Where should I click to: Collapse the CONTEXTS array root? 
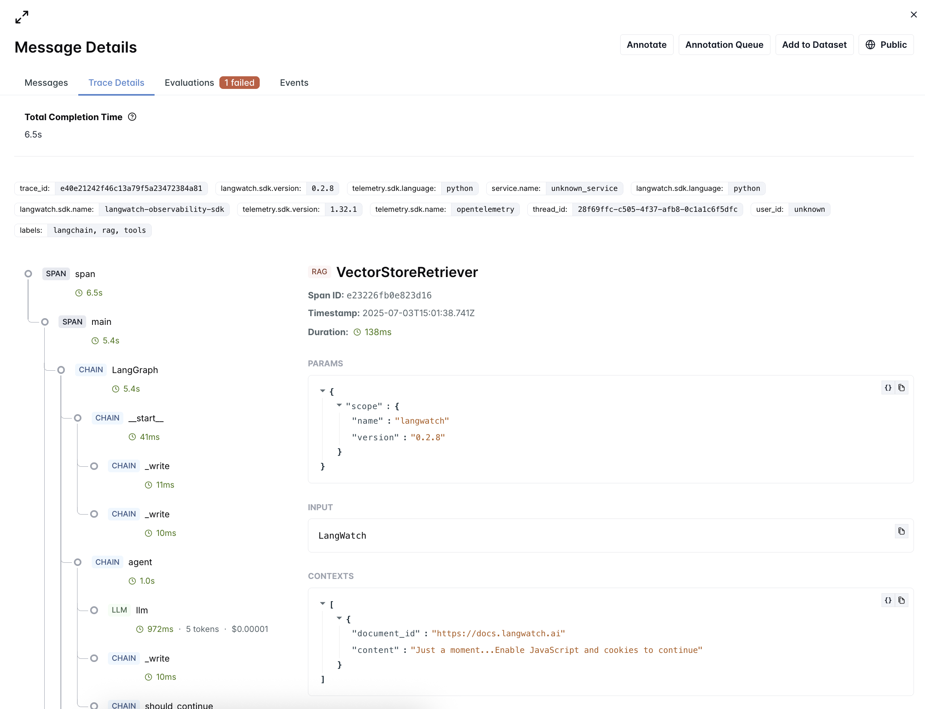[323, 604]
